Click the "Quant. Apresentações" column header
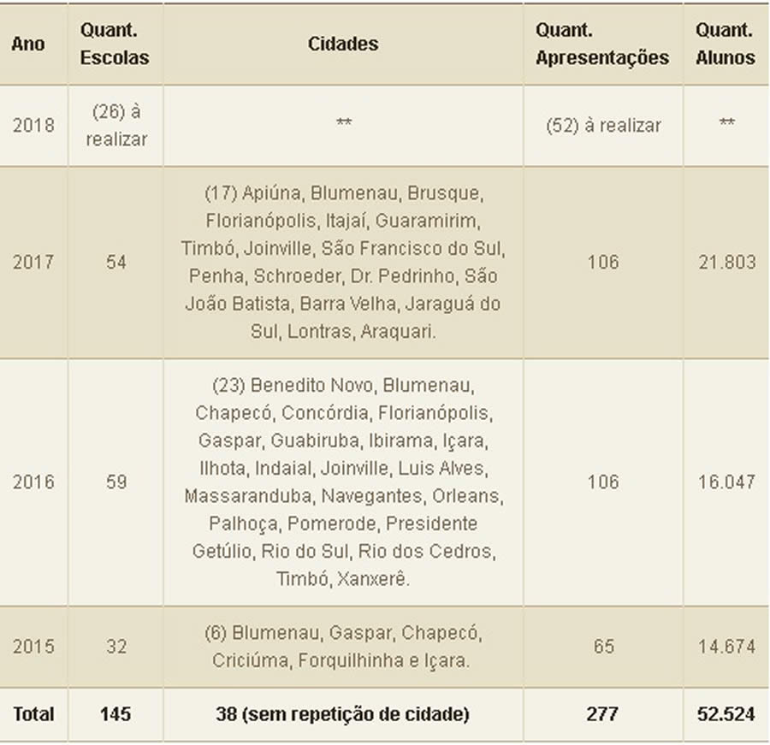Screen dimensions: 770x745 click(x=602, y=44)
